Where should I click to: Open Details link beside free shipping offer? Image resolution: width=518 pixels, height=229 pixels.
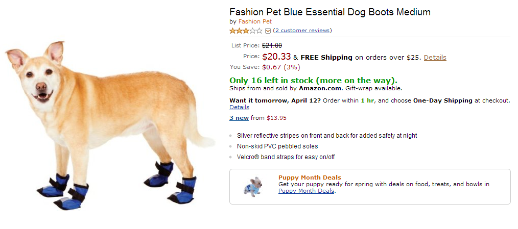(435, 58)
